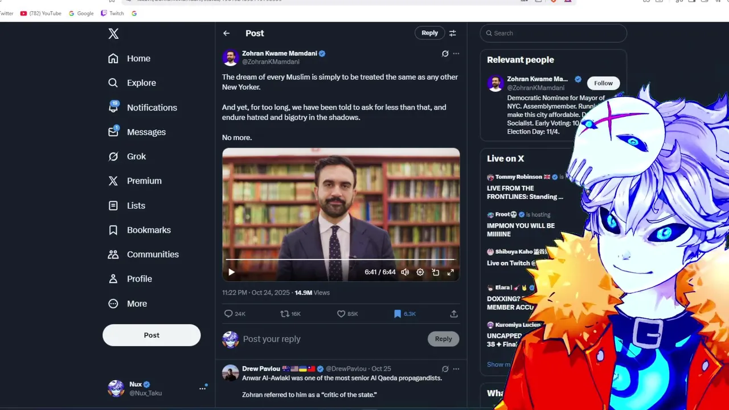Screen dimensions: 729x410
Task: Click Zohran Kwame Mamdani author name
Action: 279,54
